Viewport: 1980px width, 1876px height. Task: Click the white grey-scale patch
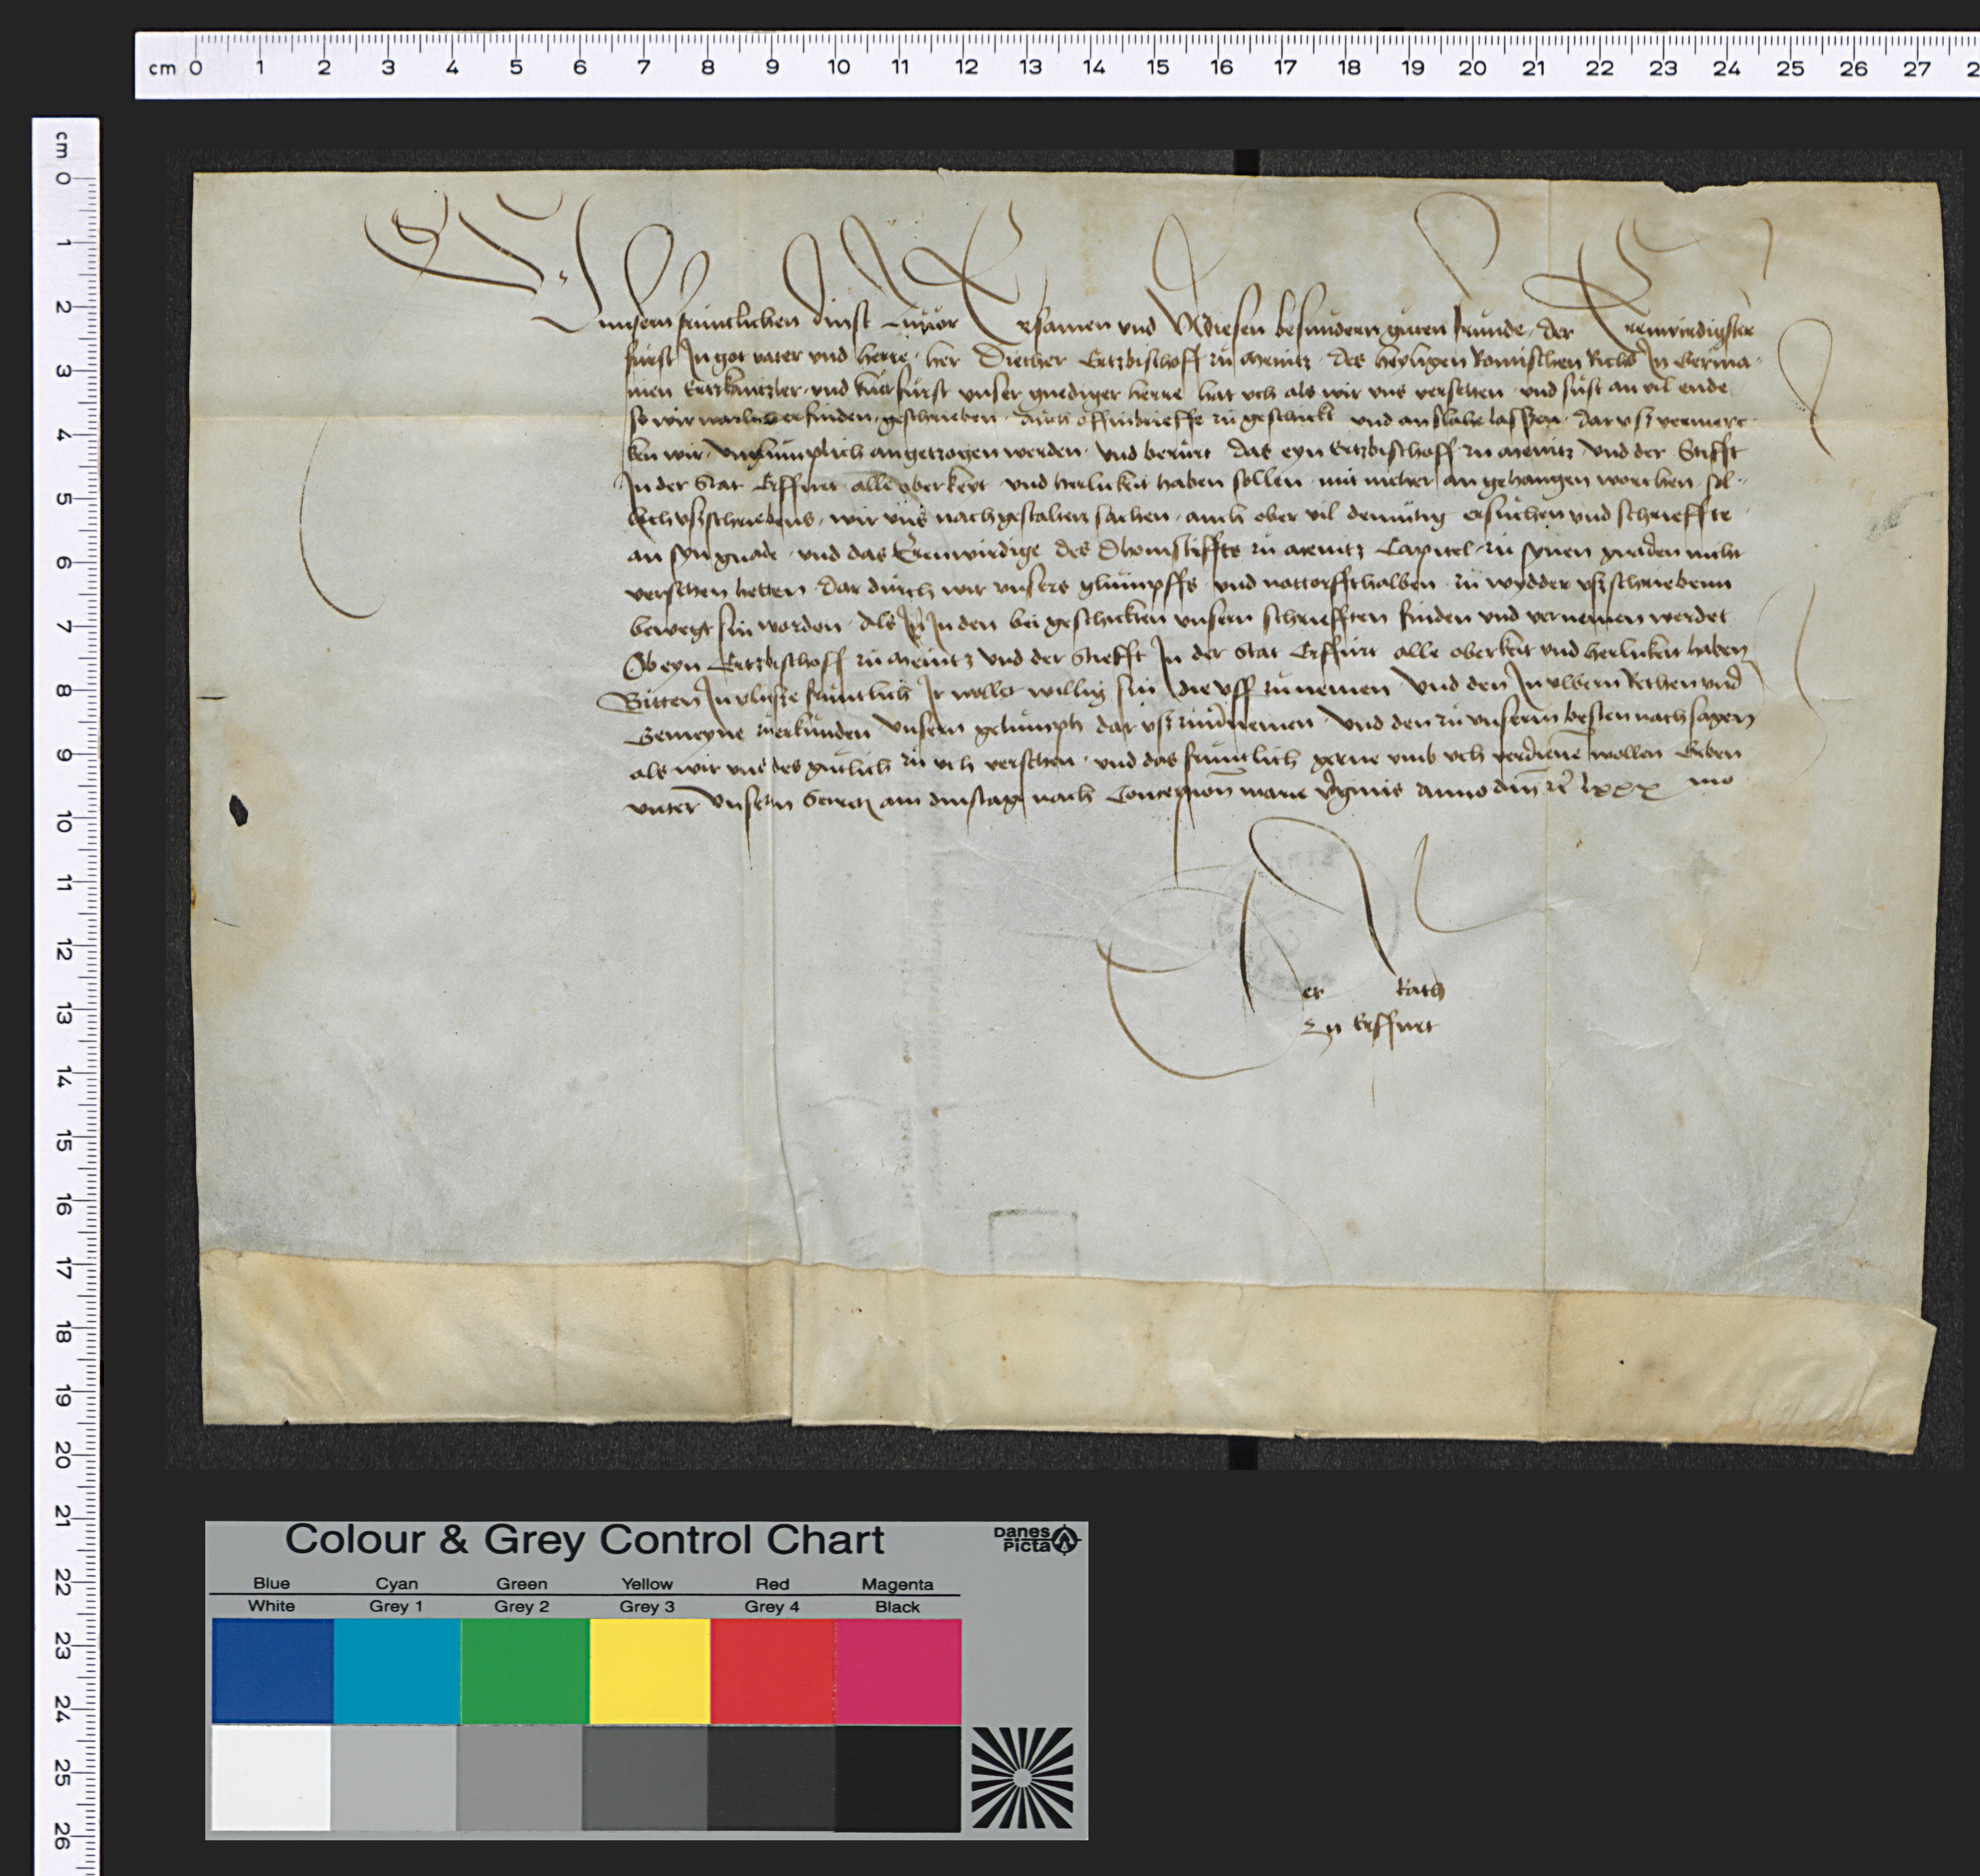(272, 1777)
